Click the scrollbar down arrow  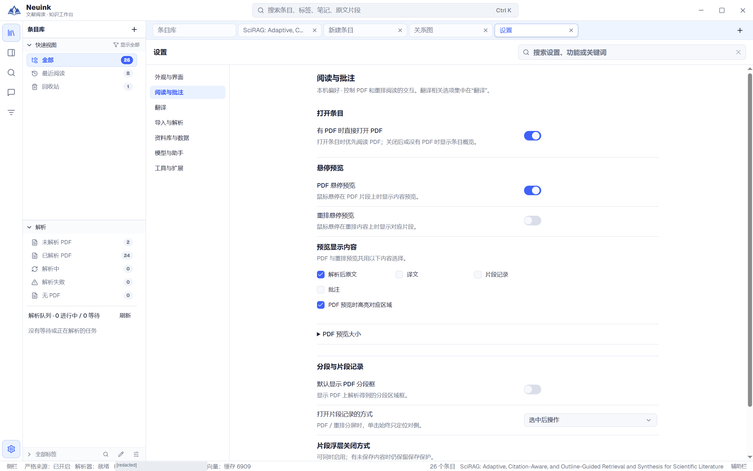pyautogui.click(x=750, y=457)
